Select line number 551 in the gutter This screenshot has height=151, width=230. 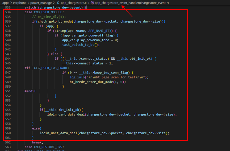click(8, 91)
